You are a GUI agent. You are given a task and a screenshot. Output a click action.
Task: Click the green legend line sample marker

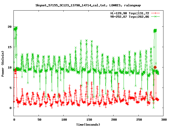155,16
